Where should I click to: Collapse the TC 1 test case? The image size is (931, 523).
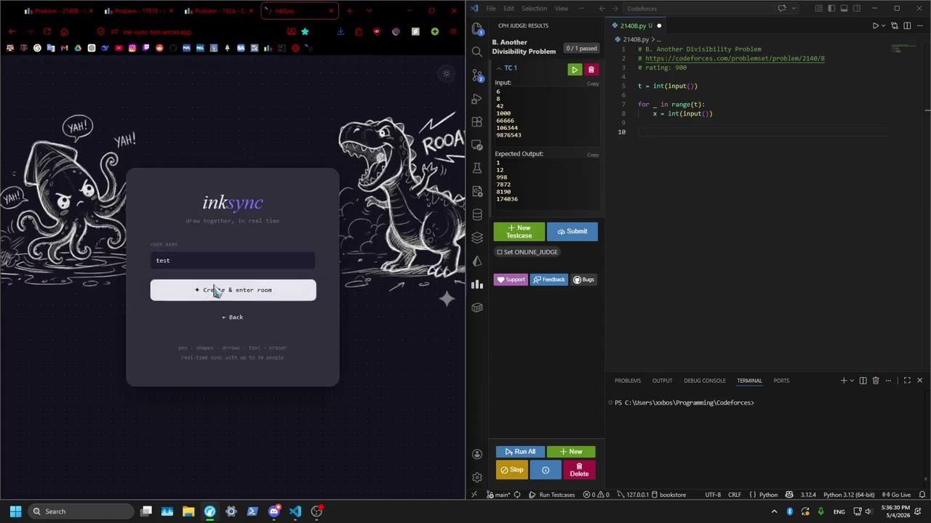[499, 68]
